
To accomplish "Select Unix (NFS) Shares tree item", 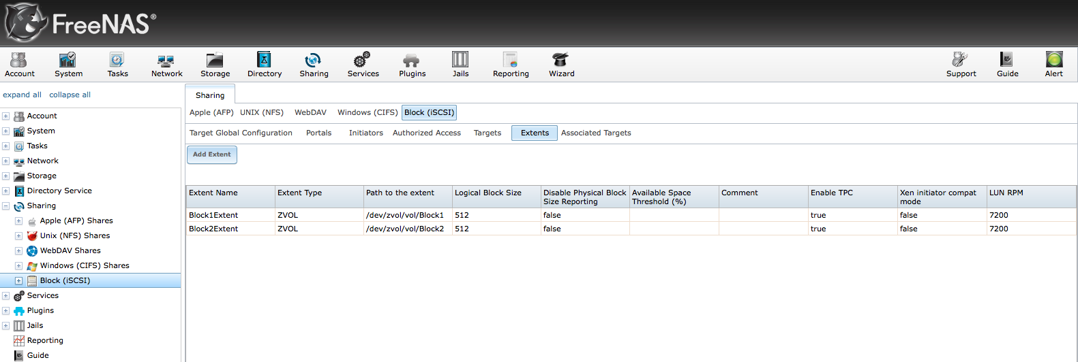I will pos(75,236).
